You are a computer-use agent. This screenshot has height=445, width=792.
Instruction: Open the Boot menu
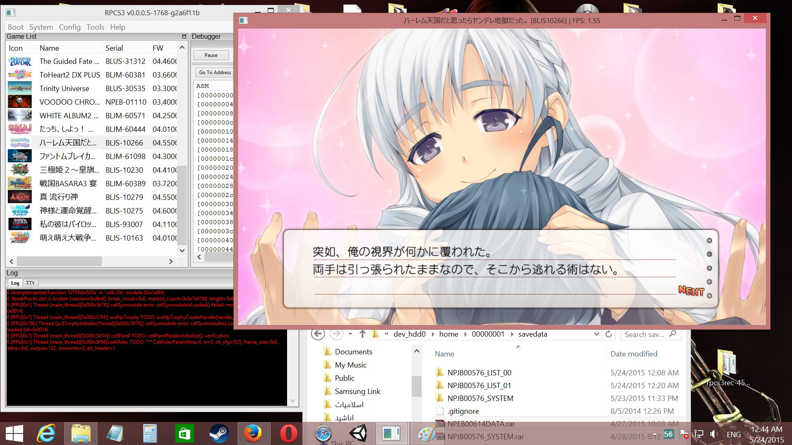click(x=16, y=27)
